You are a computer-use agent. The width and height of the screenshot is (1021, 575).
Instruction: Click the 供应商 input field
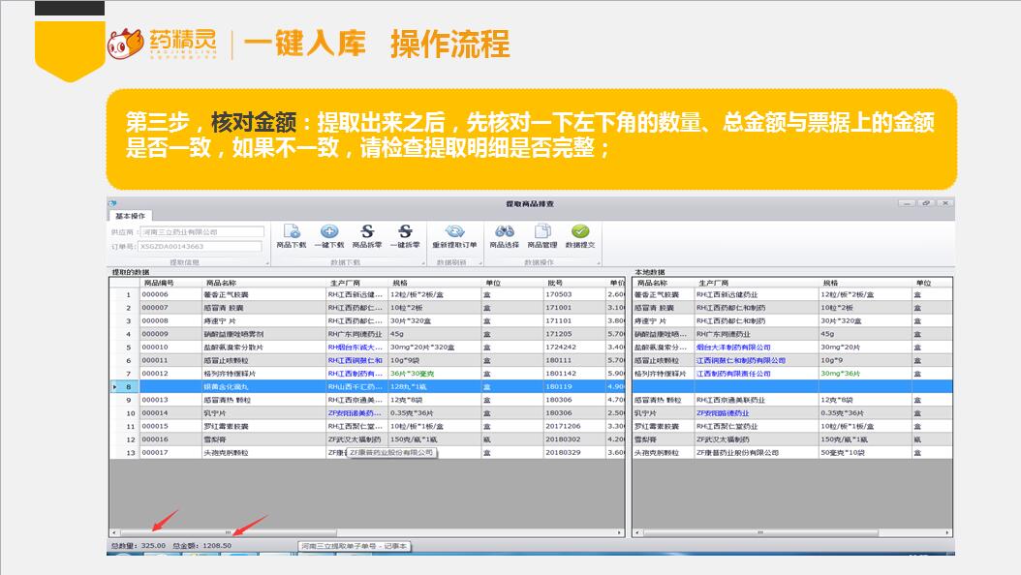[x=201, y=232]
